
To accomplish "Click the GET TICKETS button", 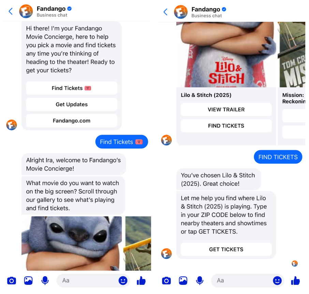I will click(x=226, y=249).
